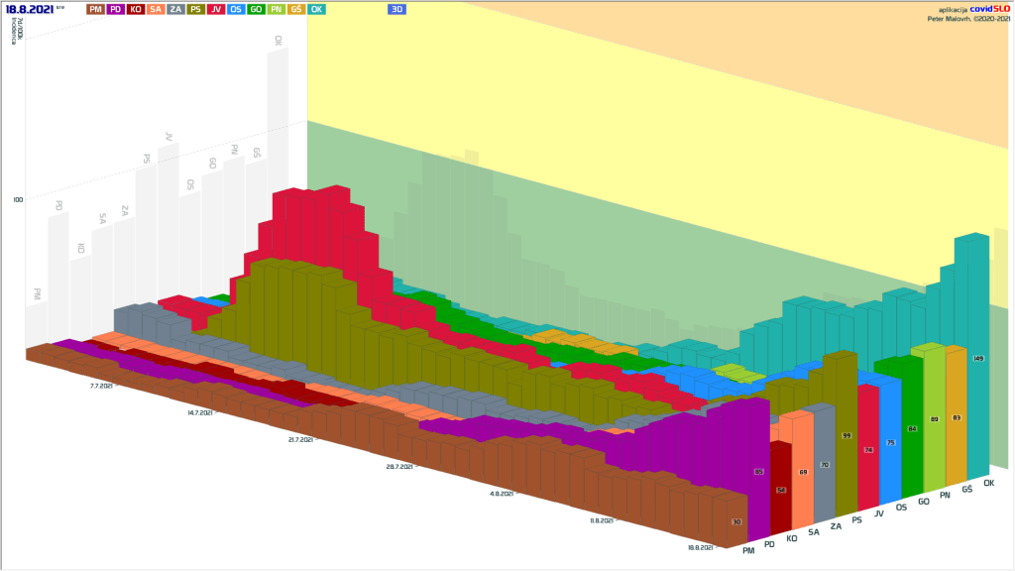Toggle the olive PS legend button
Viewport: 1015px width, 571px height.
coord(196,9)
